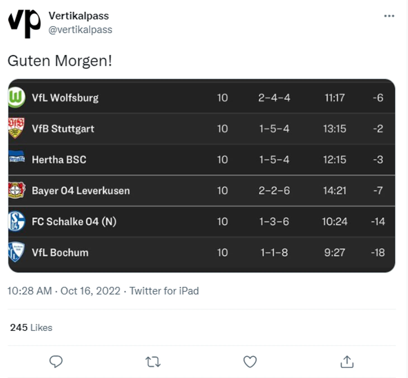Click the 10:28 AM Oct 16, 2022 timestamp
Viewport: 408px width, 378px height.
click(64, 291)
